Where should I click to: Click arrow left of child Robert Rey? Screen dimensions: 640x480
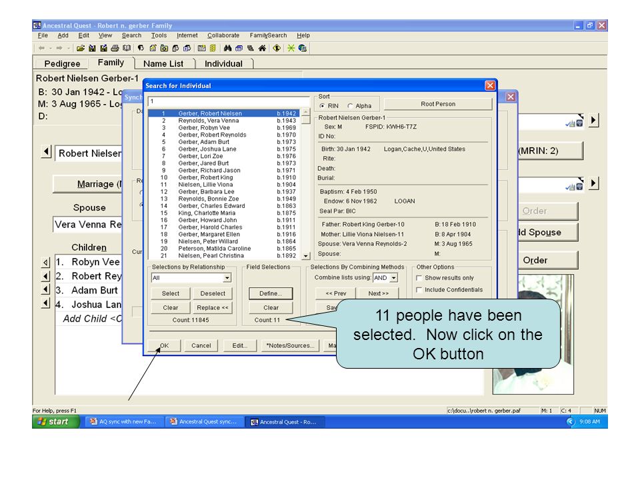46,276
